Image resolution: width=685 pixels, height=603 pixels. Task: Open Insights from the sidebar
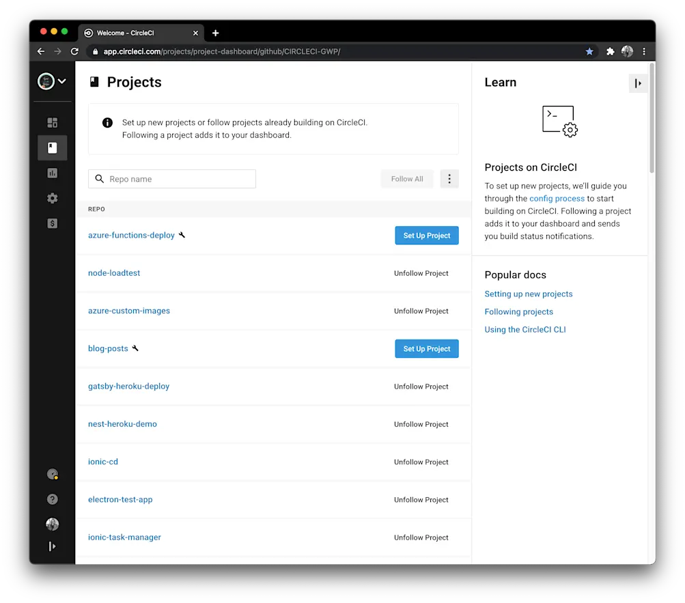52,173
